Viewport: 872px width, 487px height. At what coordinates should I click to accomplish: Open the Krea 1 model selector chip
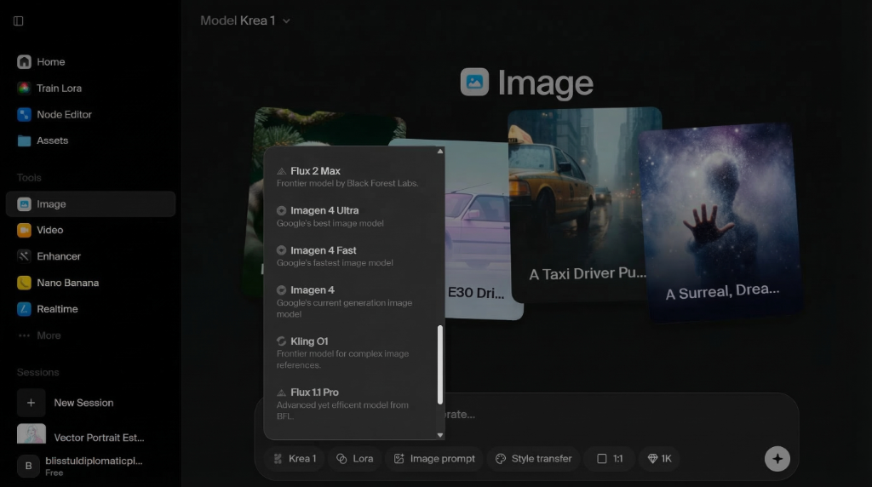pyautogui.click(x=295, y=459)
